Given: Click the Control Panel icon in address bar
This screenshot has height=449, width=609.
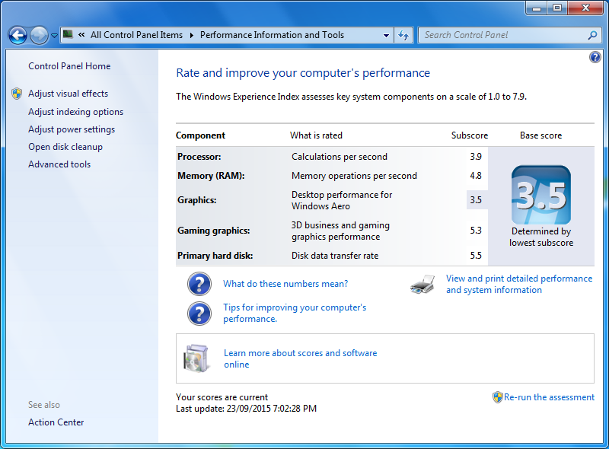Looking at the screenshot, I should pyautogui.click(x=68, y=34).
